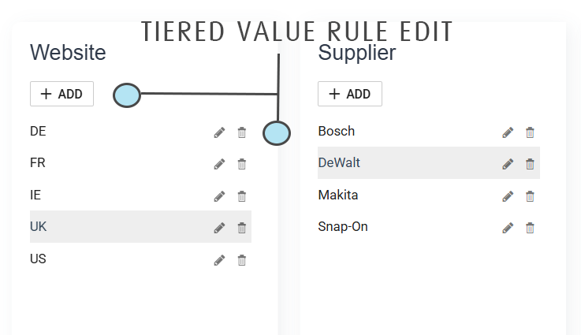Click the pencil icon beside US

click(219, 259)
